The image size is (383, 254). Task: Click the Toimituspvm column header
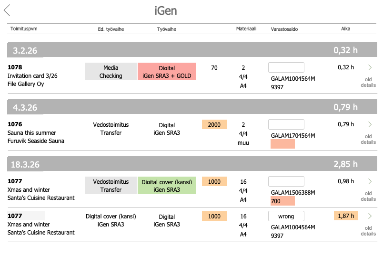click(x=24, y=29)
